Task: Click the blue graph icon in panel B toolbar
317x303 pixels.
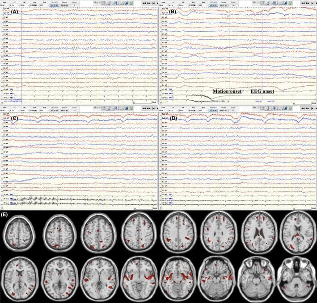Action: (285, 3)
